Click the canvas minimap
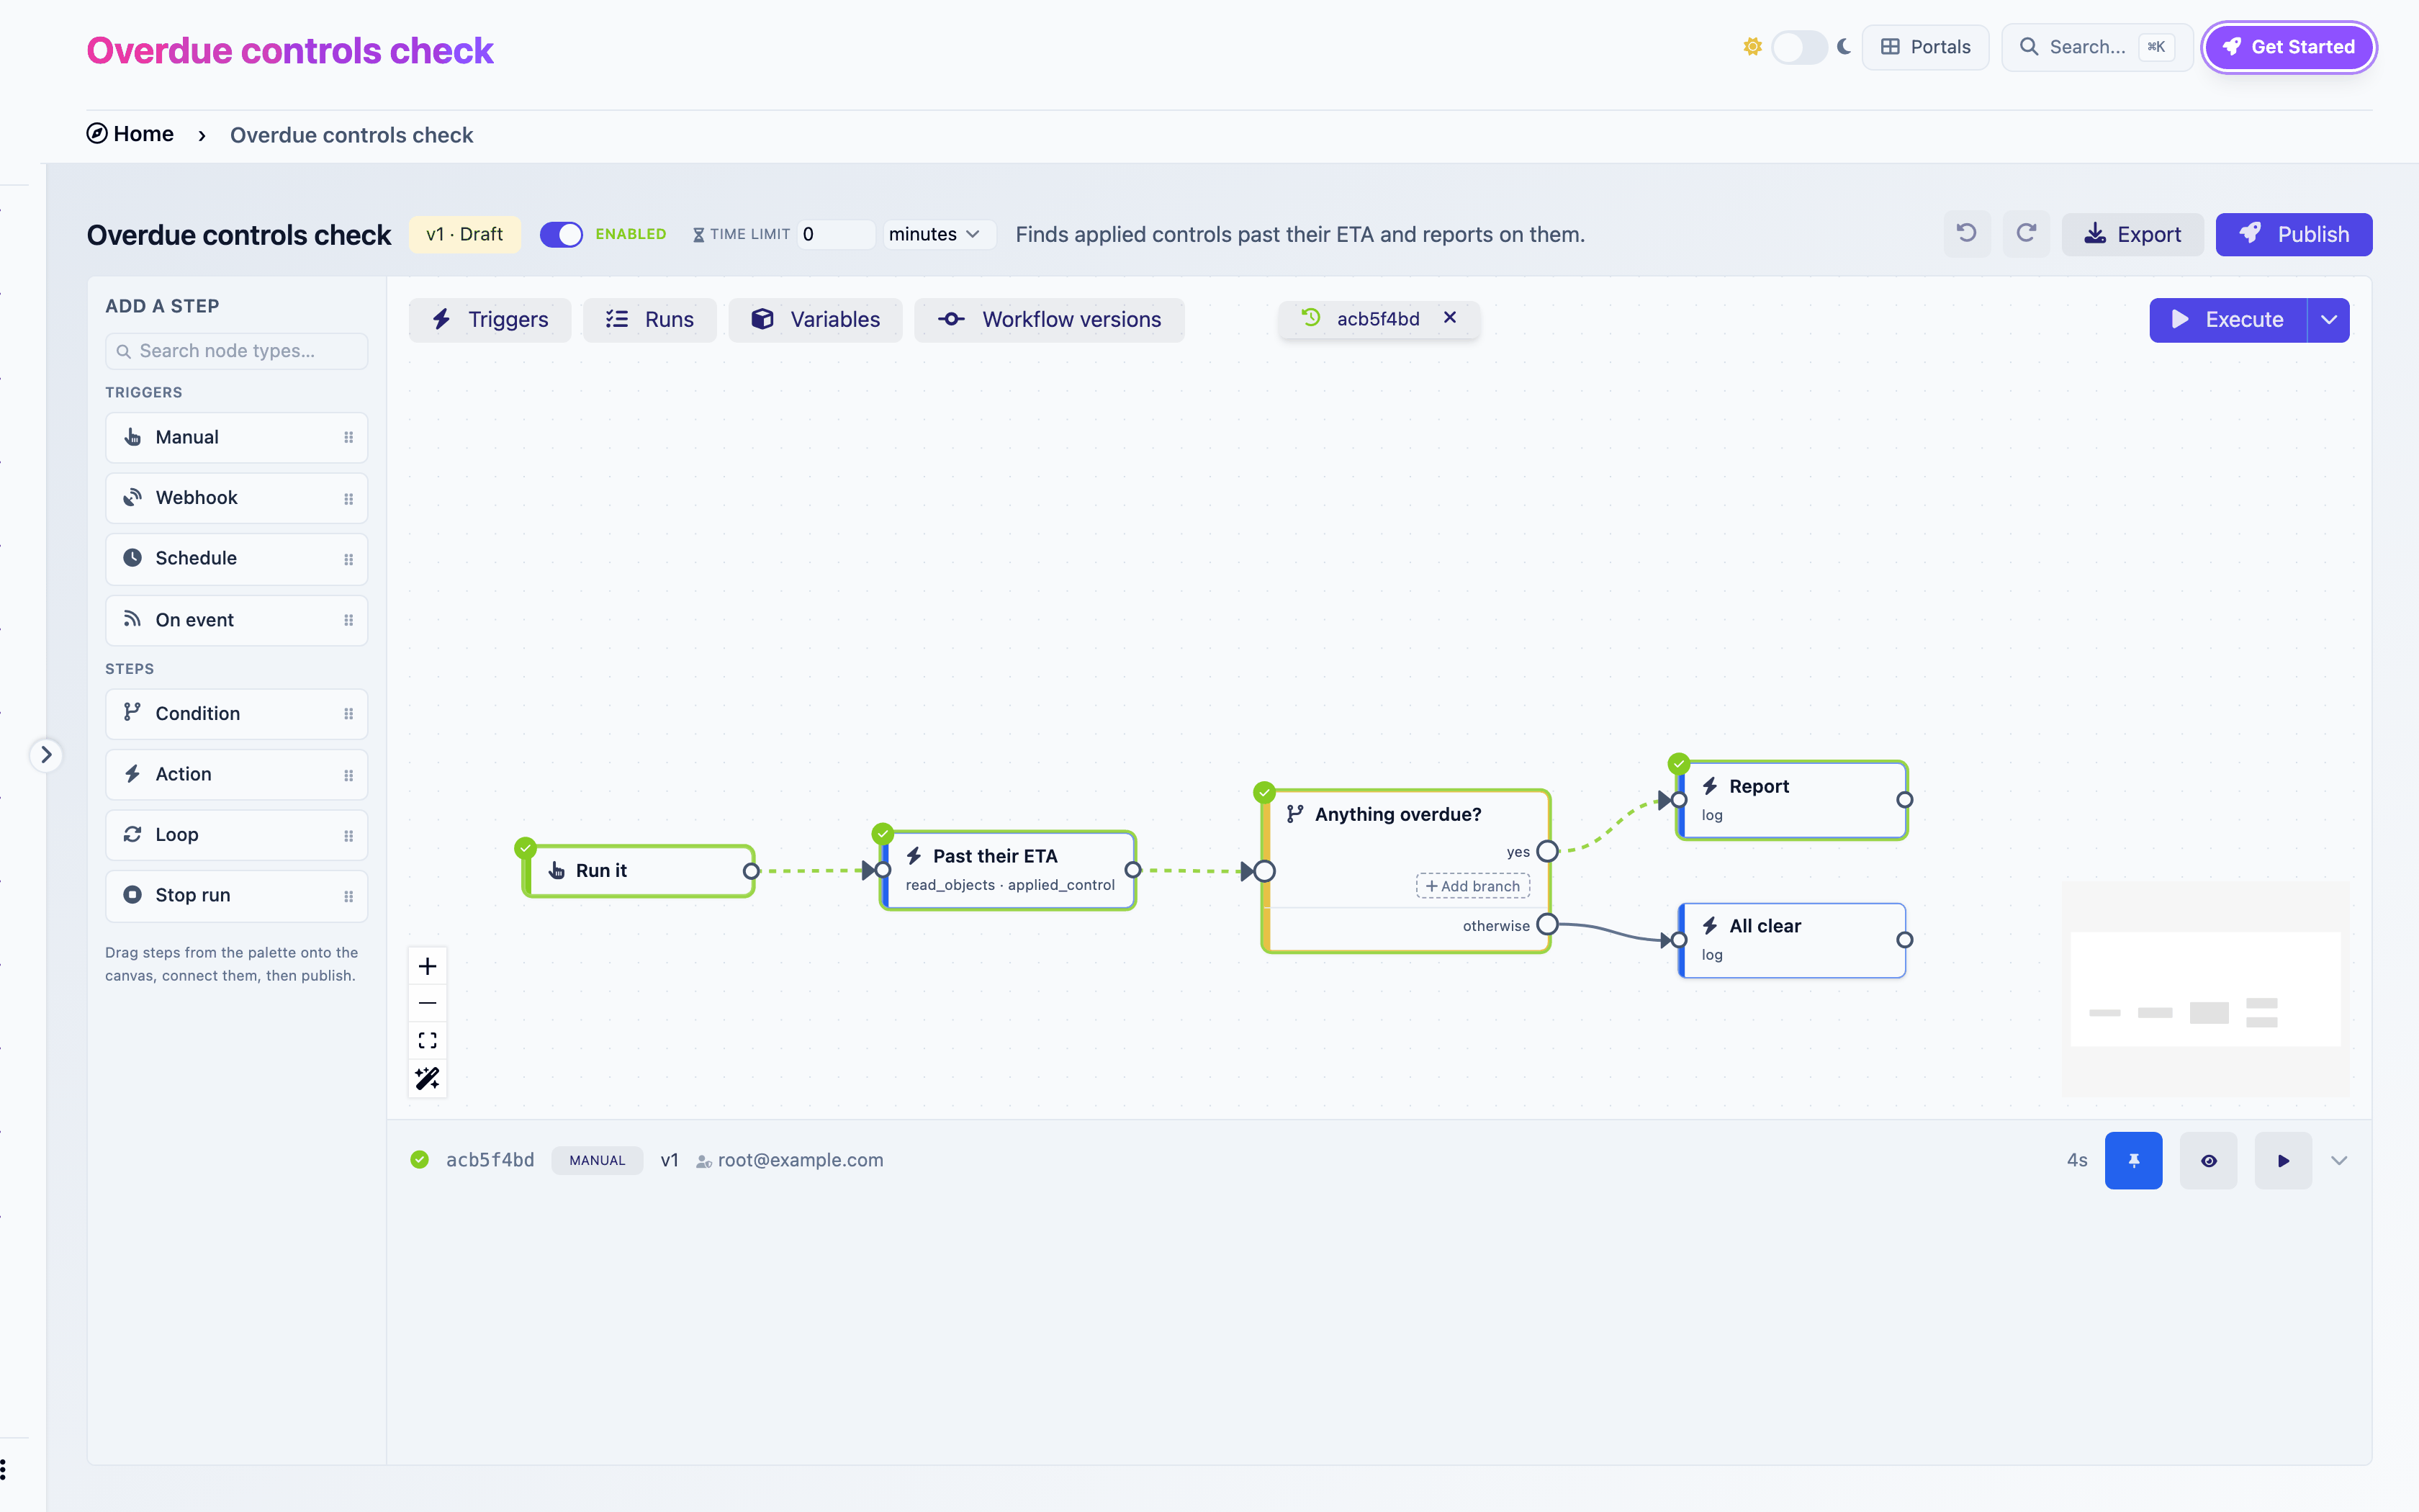Image resolution: width=2419 pixels, height=1512 pixels. point(2205,990)
